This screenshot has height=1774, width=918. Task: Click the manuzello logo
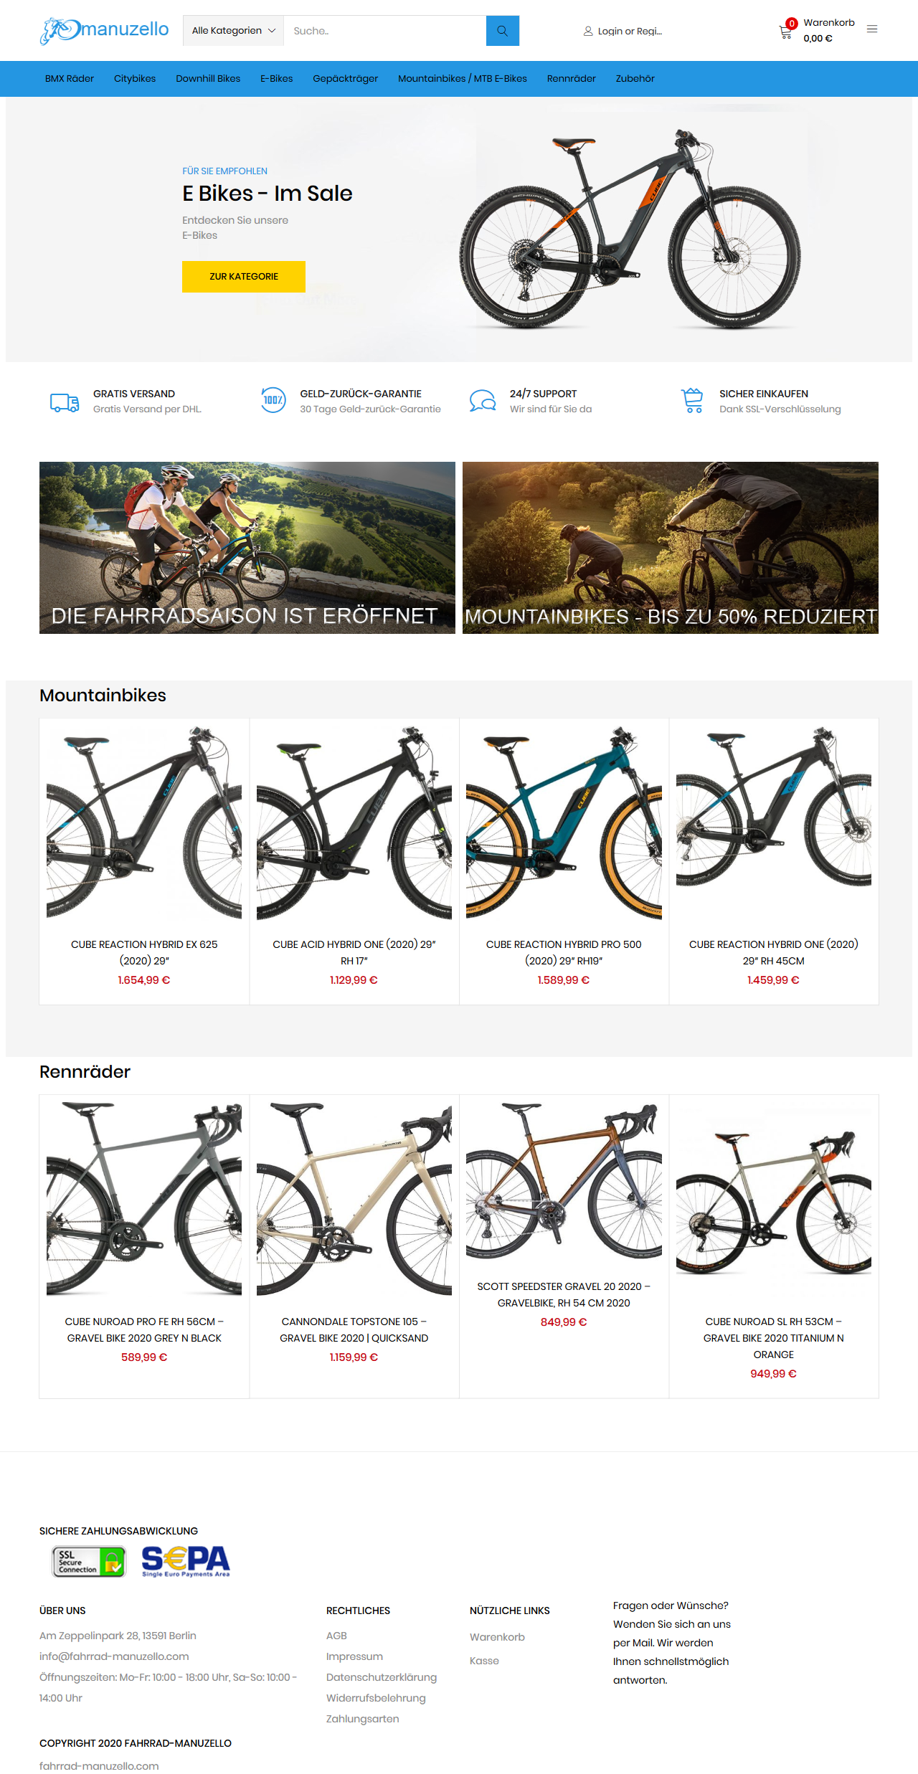point(105,30)
